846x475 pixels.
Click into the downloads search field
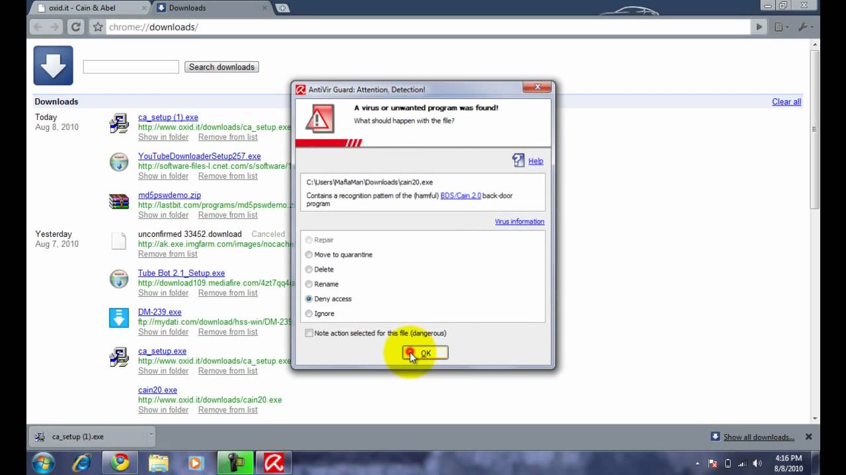coord(131,67)
